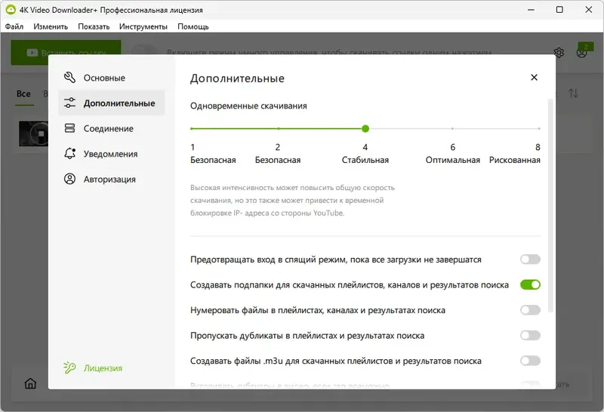Viewport: 604px width, 412px height.
Task: Click the sort arrows icon in main window
Action: point(573,94)
